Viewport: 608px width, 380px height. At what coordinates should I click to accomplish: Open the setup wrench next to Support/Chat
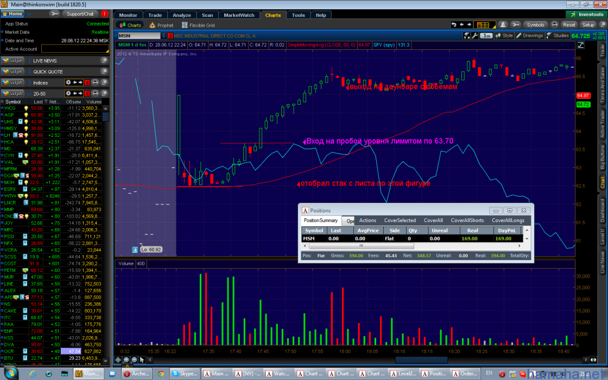[x=55, y=14]
